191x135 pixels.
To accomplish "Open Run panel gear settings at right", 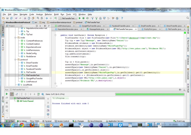I will 180,90.
